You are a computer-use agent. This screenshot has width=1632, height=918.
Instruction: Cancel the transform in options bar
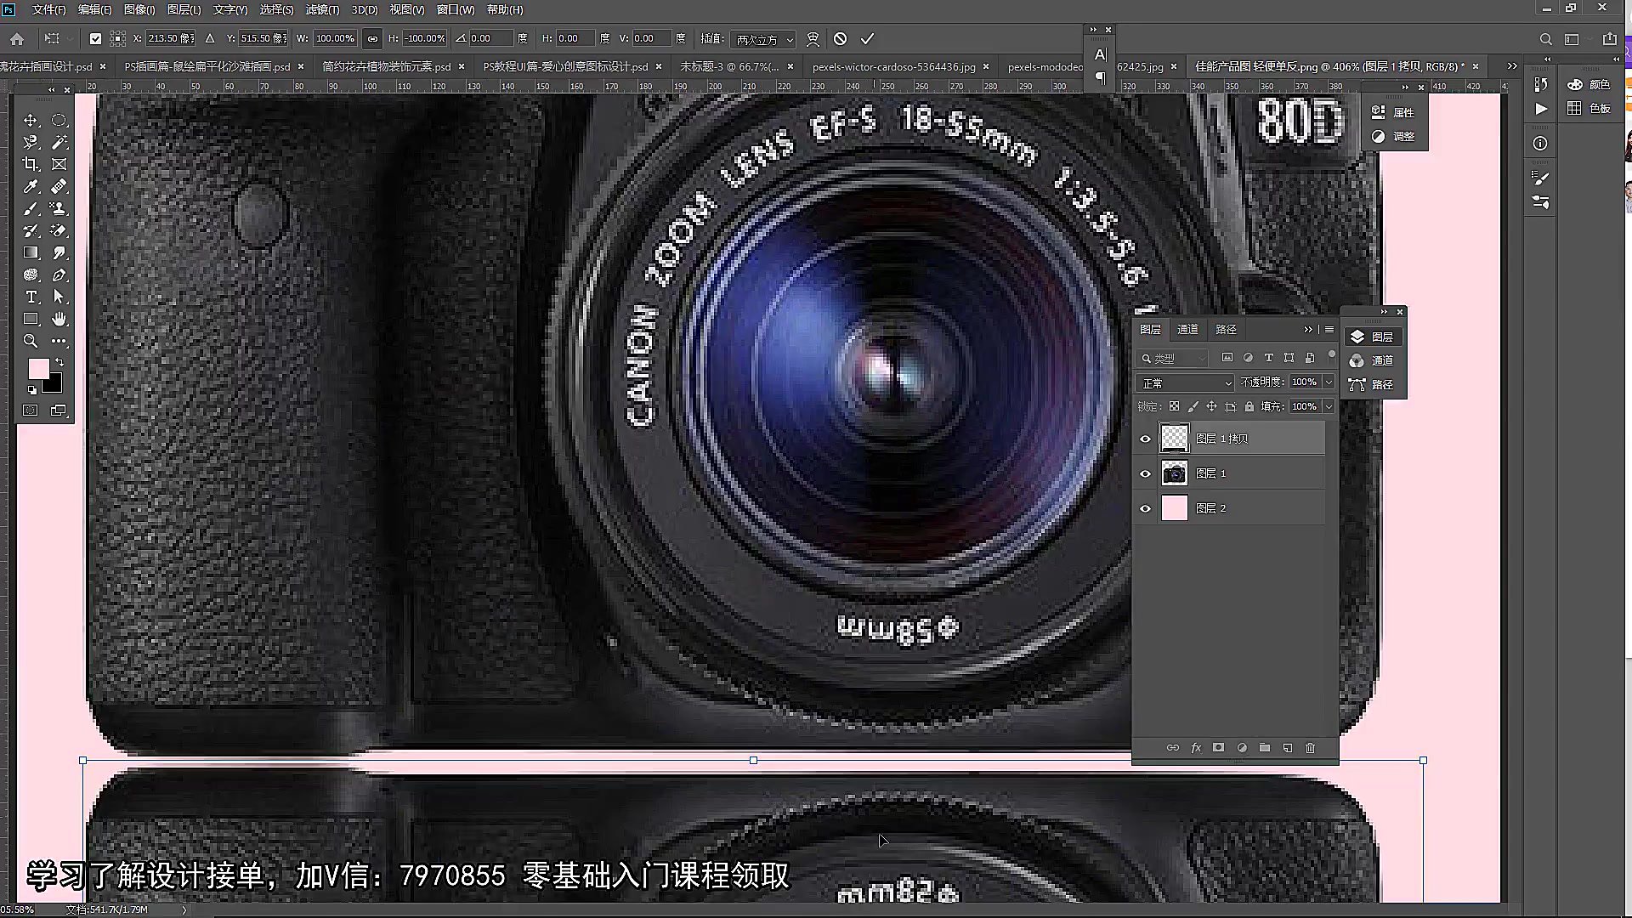coord(840,39)
